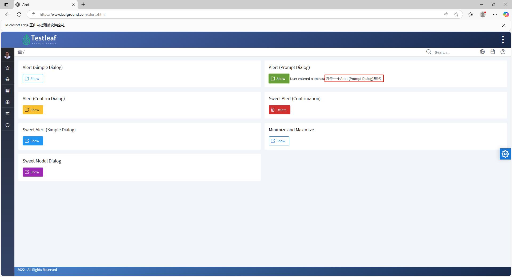The height and width of the screenshot is (277, 512).
Task: Open the element list icon in sidebar
Action: coord(7,91)
